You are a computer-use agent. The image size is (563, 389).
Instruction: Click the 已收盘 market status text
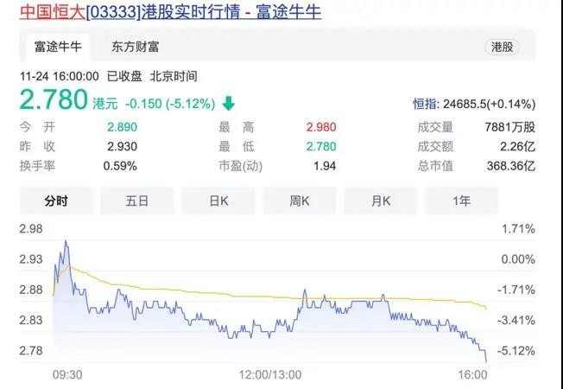(x=124, y=76)
